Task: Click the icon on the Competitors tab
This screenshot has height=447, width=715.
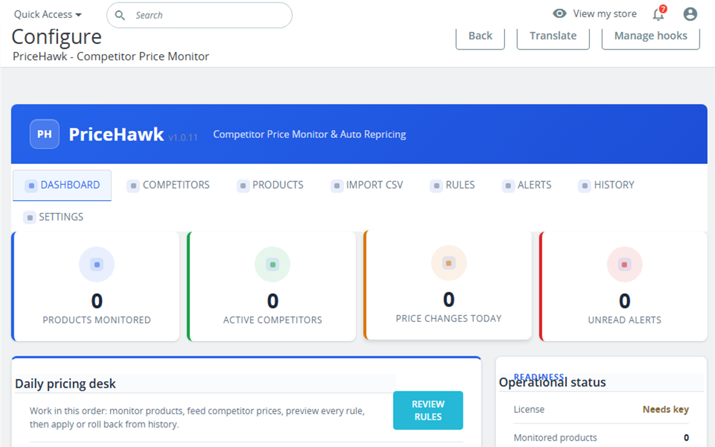Action: tap(133, 186)
